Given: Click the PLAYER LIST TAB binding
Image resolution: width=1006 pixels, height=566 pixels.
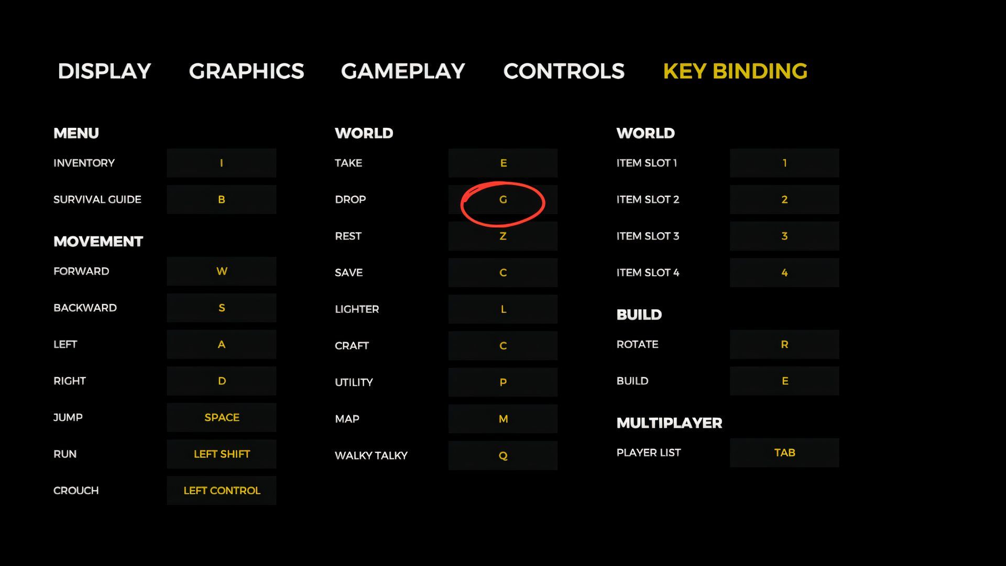Looking at the screenshot, I should pos(784,453).
